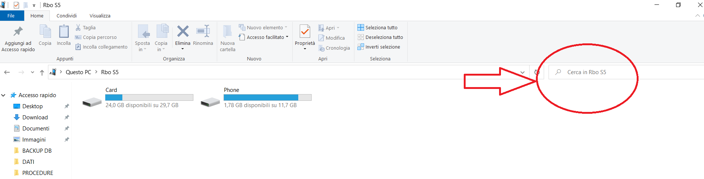704x179 pixels.
Task: Click the Proprietà checkmark icon
Action: (x=305, y=32)
